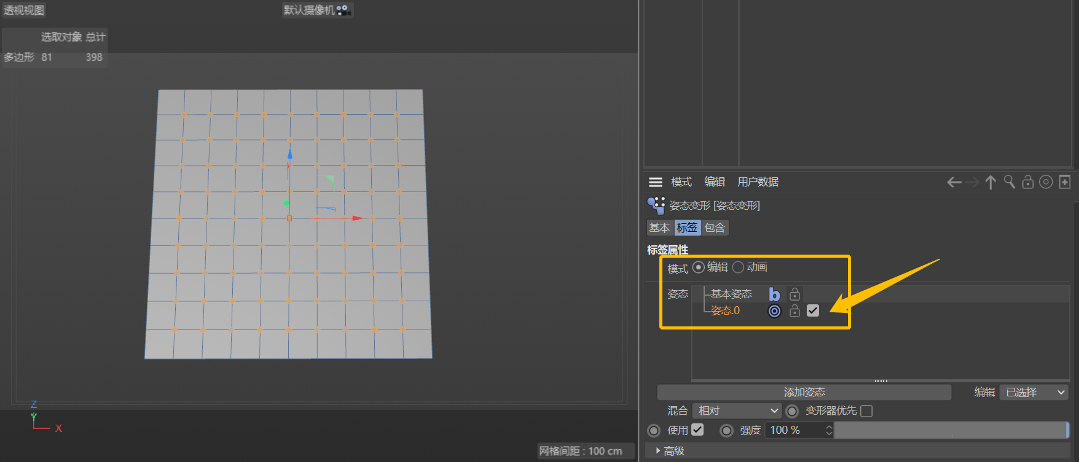Click the default camera icon in viewport
The image size is (1079, 462).
pos(343,10)
